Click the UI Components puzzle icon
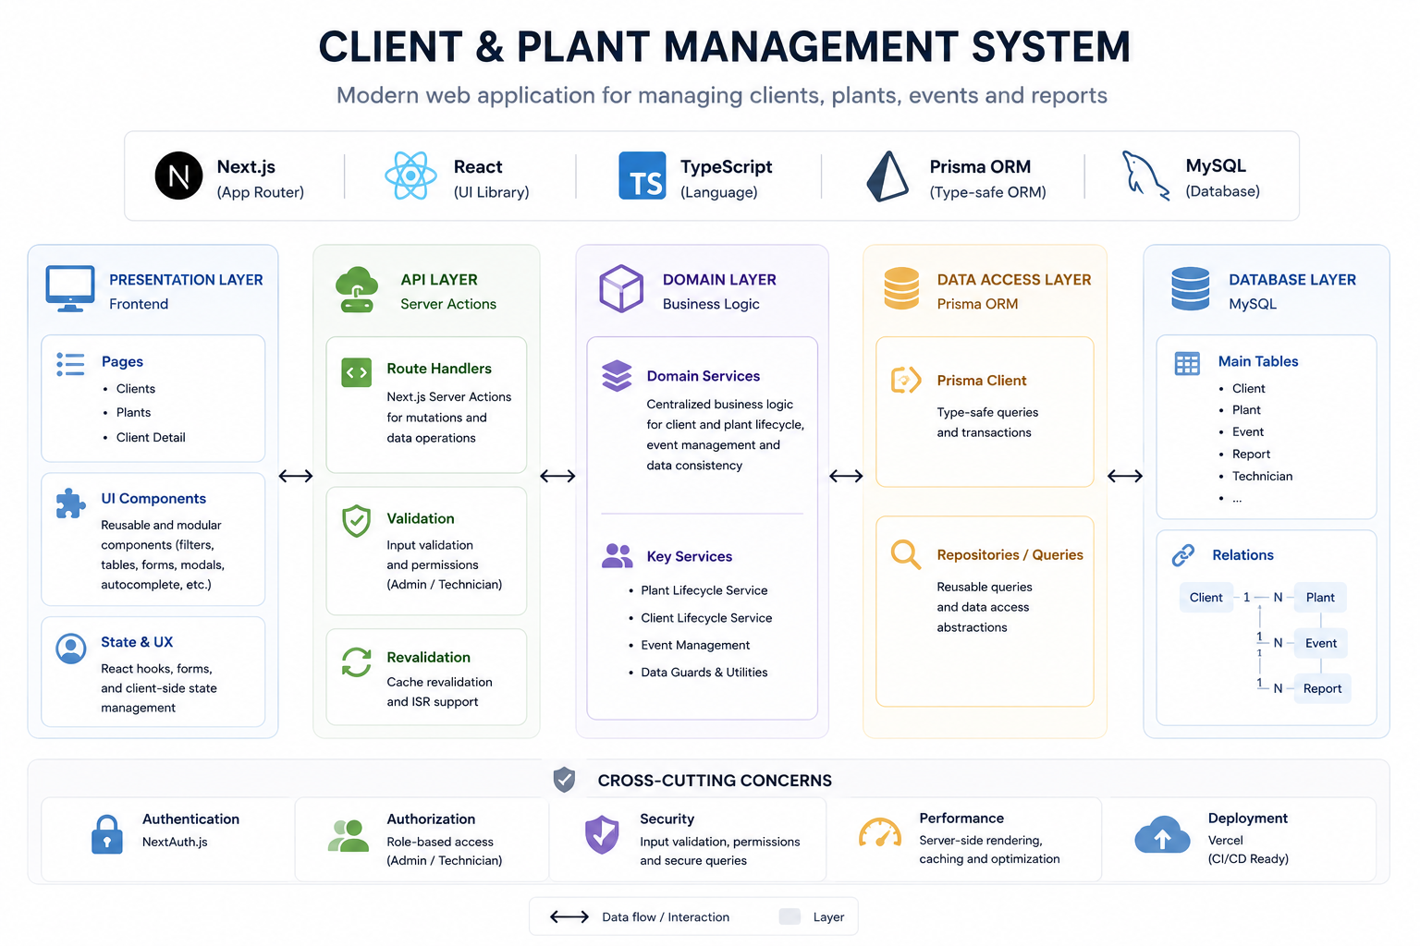 (x=71, y=503)
